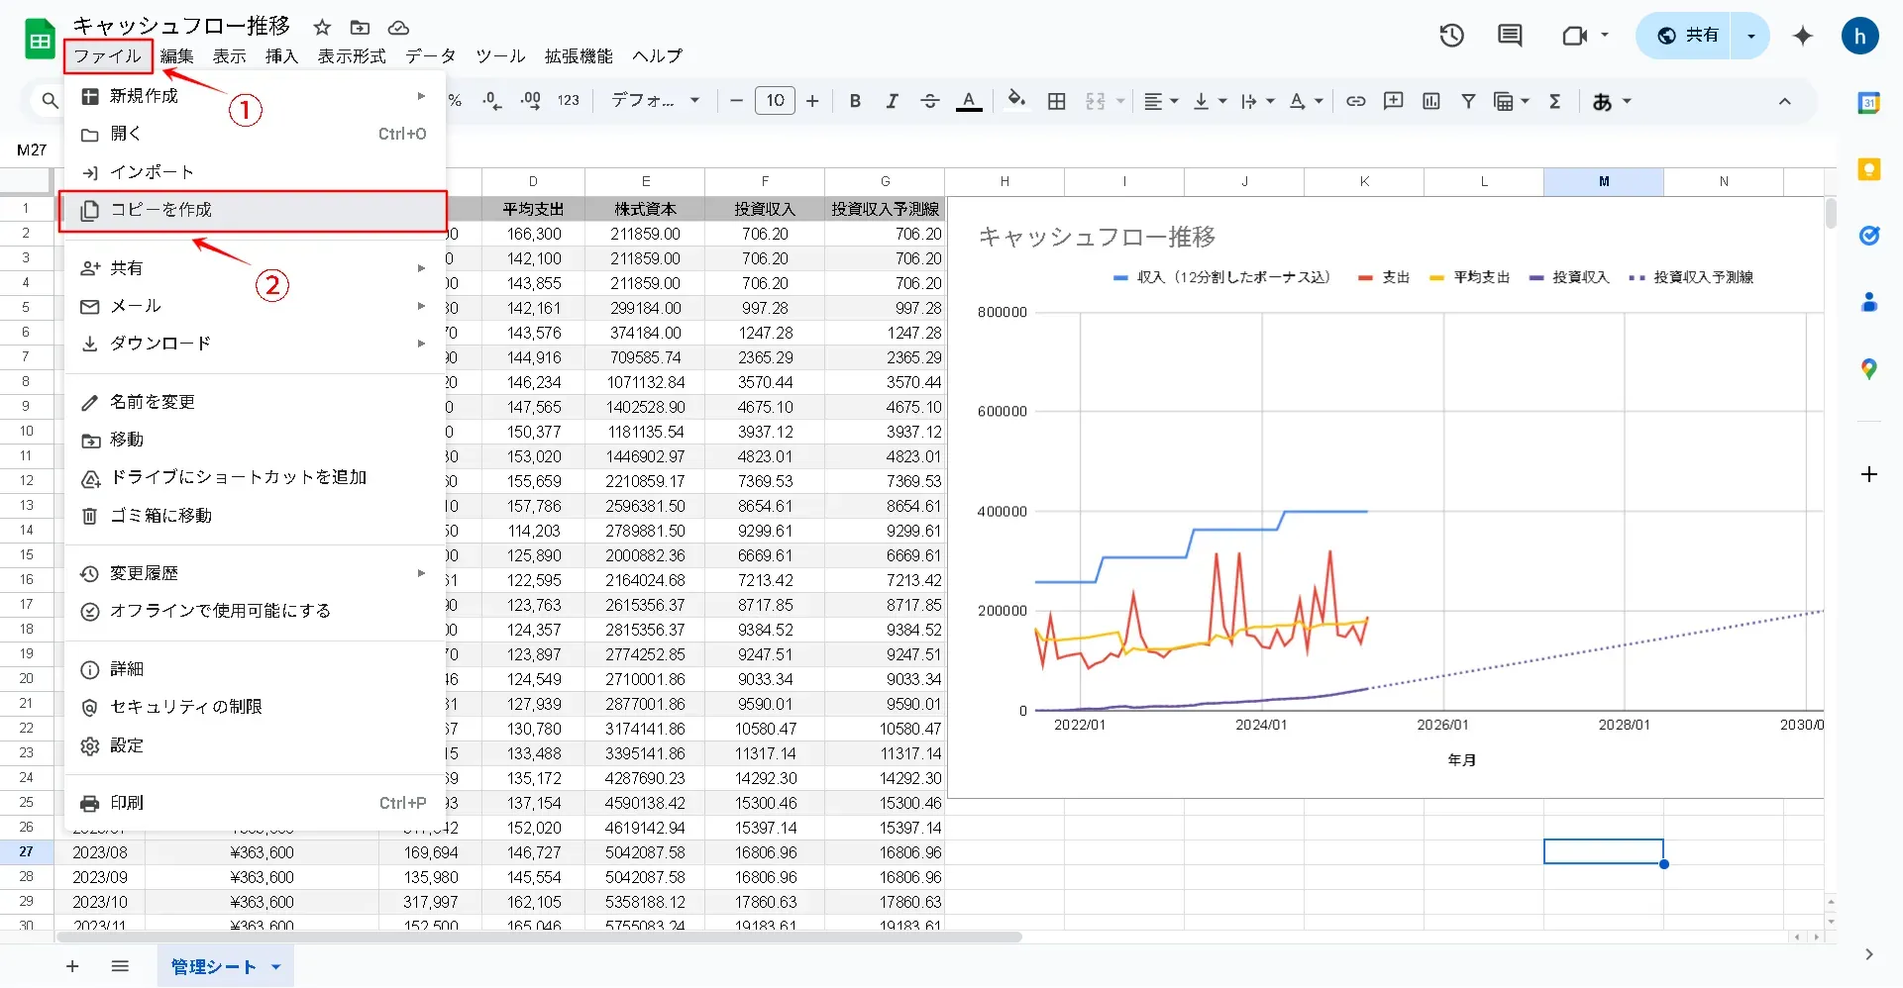Open the 挿入 menu

pos(281,56)
